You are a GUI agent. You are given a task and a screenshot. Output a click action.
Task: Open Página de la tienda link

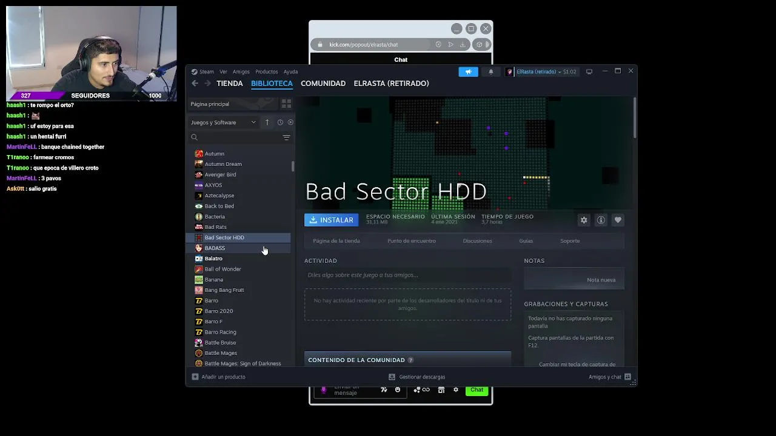336,241
